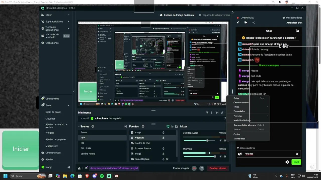
Task: Select the Browser Source row
Action: [153, 148]
